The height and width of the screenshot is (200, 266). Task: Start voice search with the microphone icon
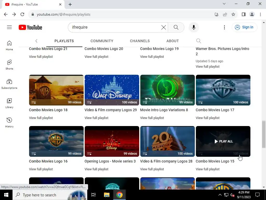click(194, 27)
